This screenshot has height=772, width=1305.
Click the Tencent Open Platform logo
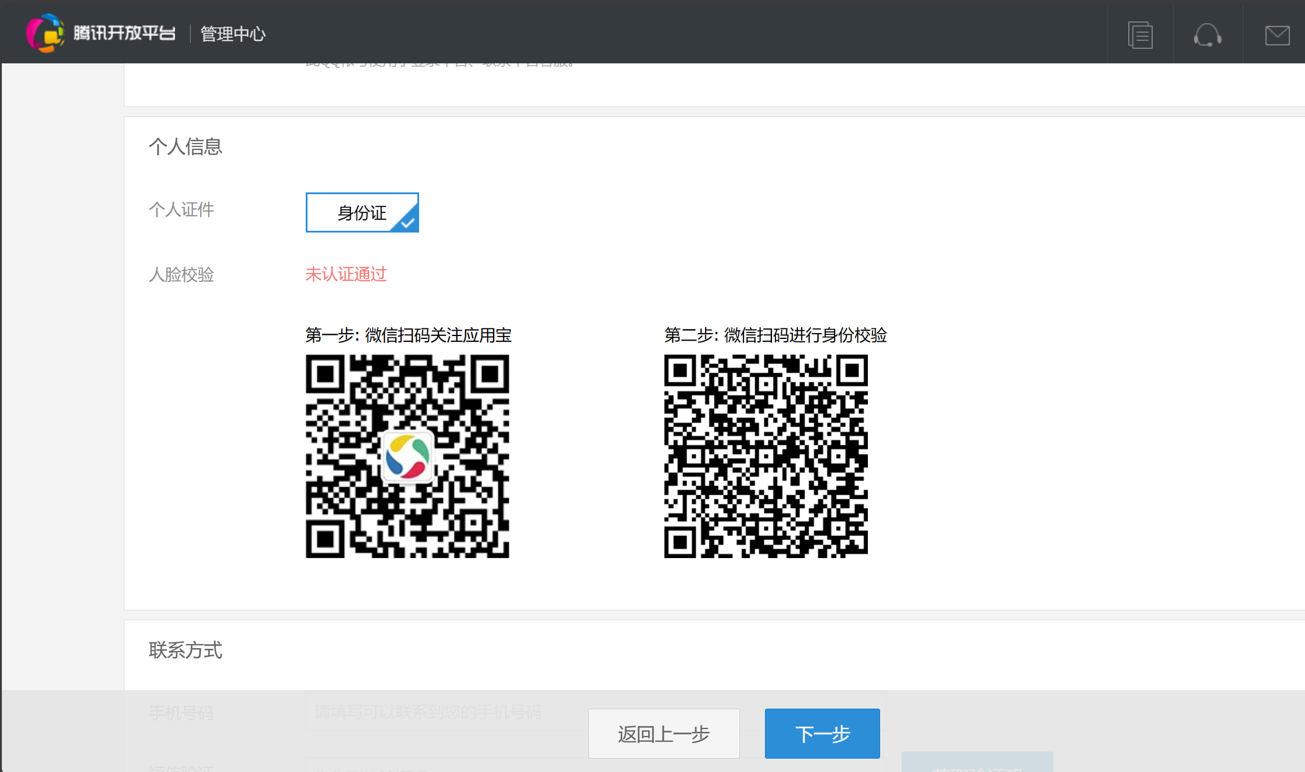(x=44, y=33)
